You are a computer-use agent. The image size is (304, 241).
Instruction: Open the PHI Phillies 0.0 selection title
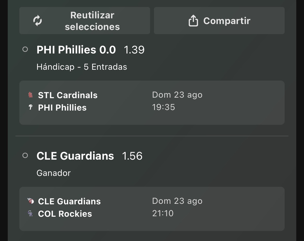[x=76, y=50]
